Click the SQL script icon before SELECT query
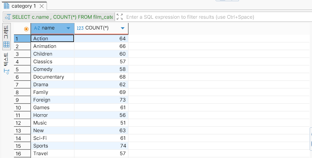 8,17
